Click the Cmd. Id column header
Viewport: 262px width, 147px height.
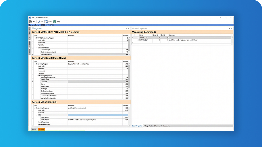(157, 35)
